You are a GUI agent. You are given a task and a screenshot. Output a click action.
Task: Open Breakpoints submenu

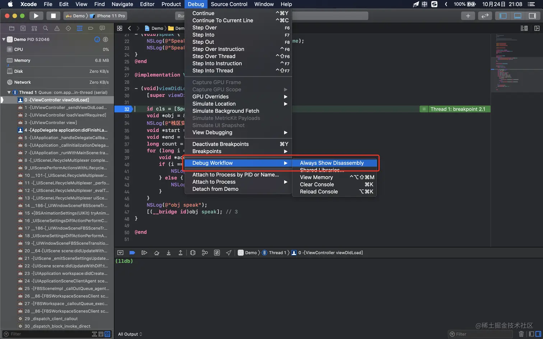(x=238, y=151)
